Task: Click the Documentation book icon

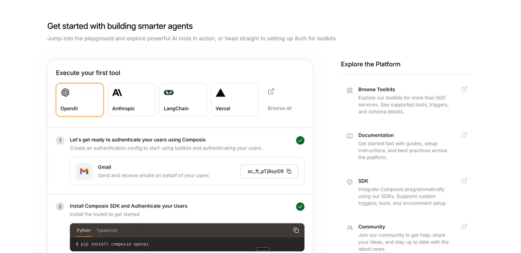Action: click(x=350, y=136)
